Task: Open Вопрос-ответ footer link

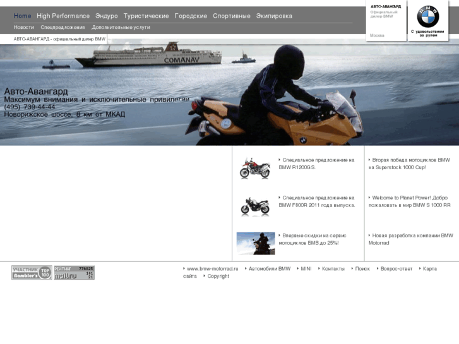Action: tap(396, 269)
